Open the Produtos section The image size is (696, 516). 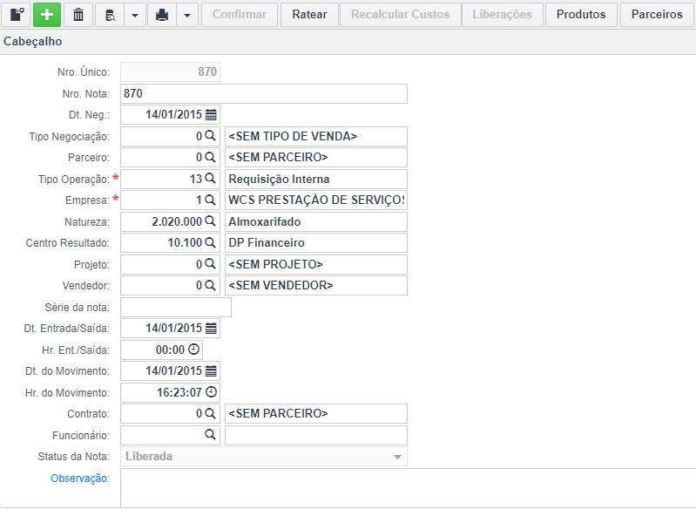pos(581,15)
